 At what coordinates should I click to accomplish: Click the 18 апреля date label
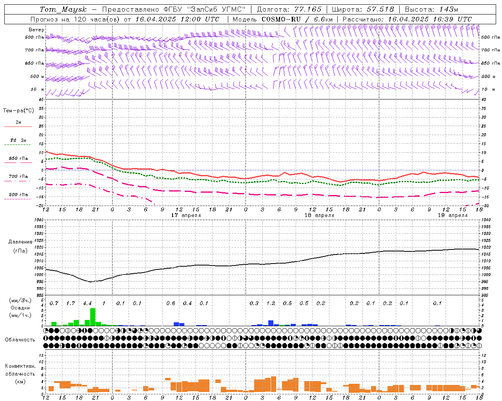[319, 215]
